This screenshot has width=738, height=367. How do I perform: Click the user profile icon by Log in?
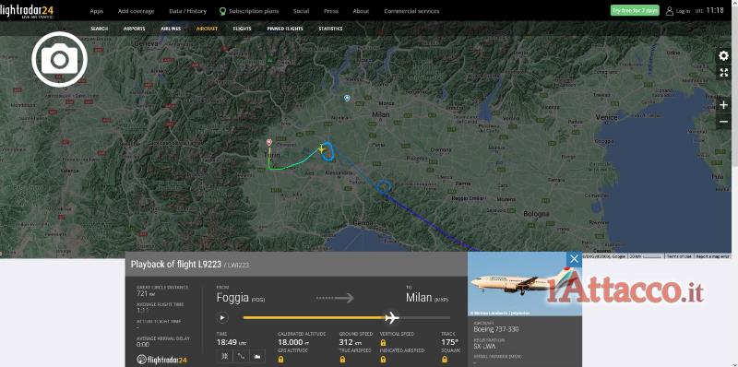pyautogui.click(x=670, y=11)
